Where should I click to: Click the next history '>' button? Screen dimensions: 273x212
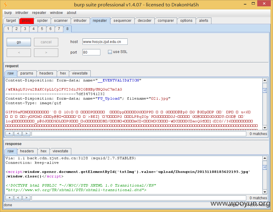(x=46, y=52)
